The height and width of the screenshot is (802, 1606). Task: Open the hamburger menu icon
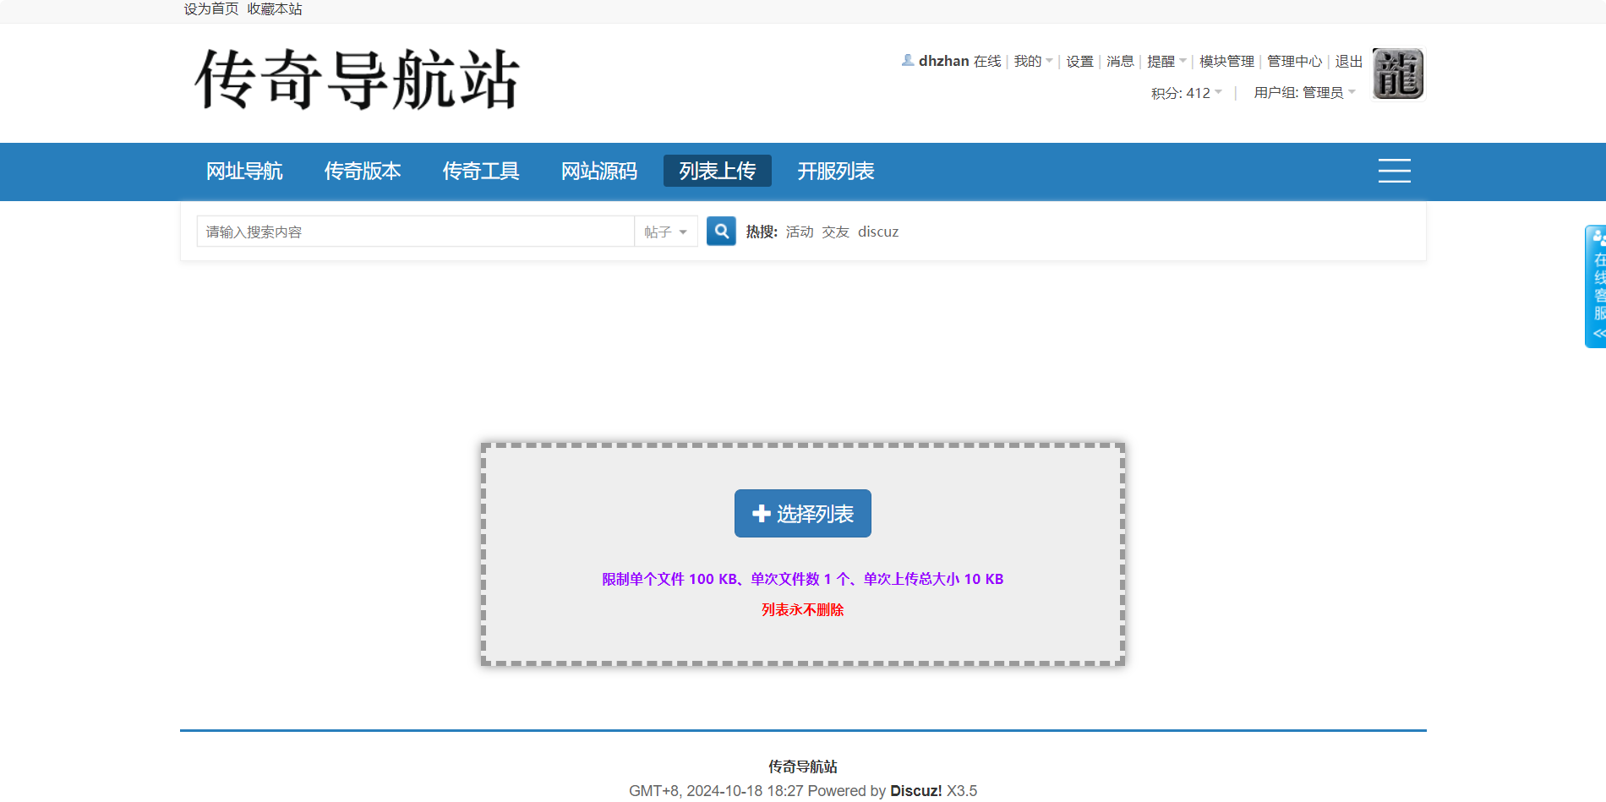click(1394, 171)
